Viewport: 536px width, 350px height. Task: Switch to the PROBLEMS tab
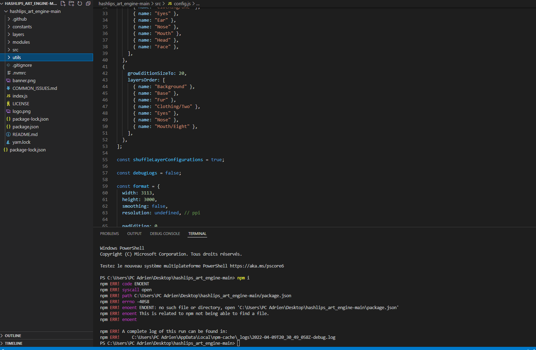109,233
